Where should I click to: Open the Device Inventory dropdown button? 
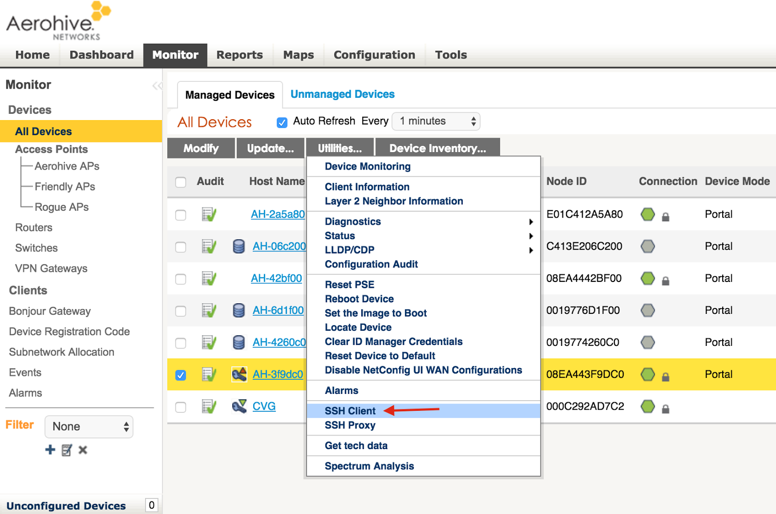[437, 148]
